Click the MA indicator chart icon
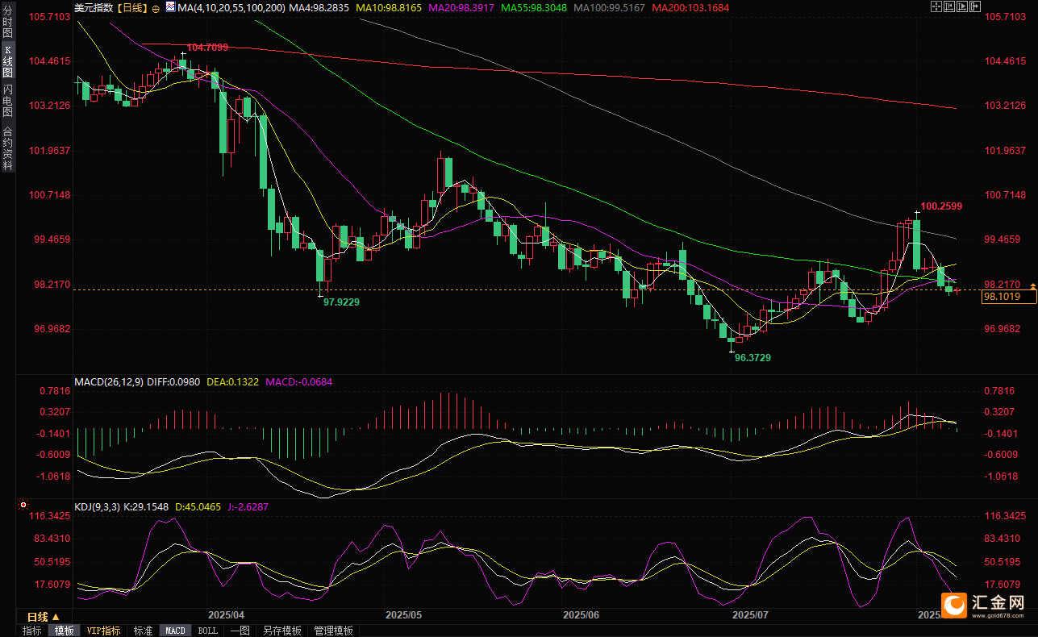This screenshot has width=1038, height=637. click(x=170, y=6)
